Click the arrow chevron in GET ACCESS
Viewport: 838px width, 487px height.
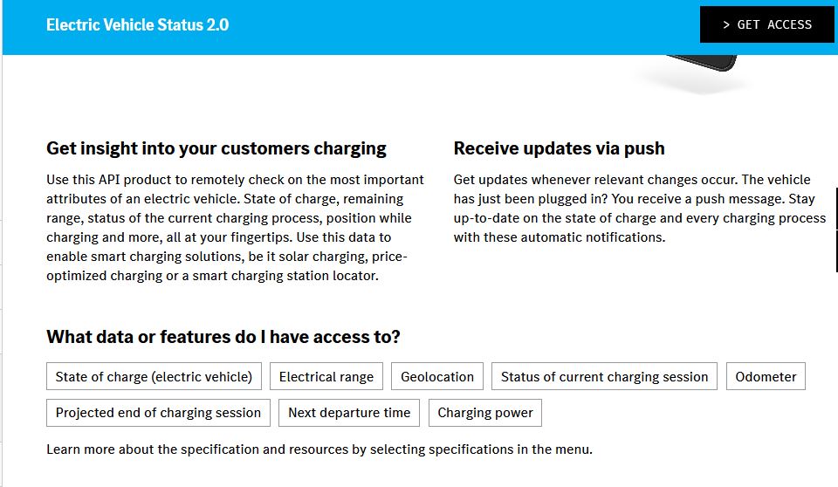coord(726,24)
